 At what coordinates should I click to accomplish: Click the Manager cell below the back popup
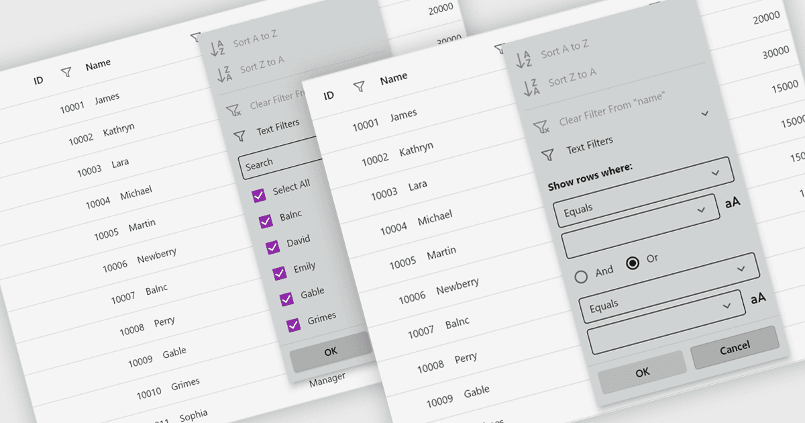(x=327, y=379)
